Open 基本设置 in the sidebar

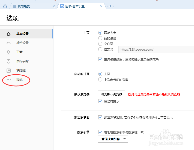[x=27, y=34]
